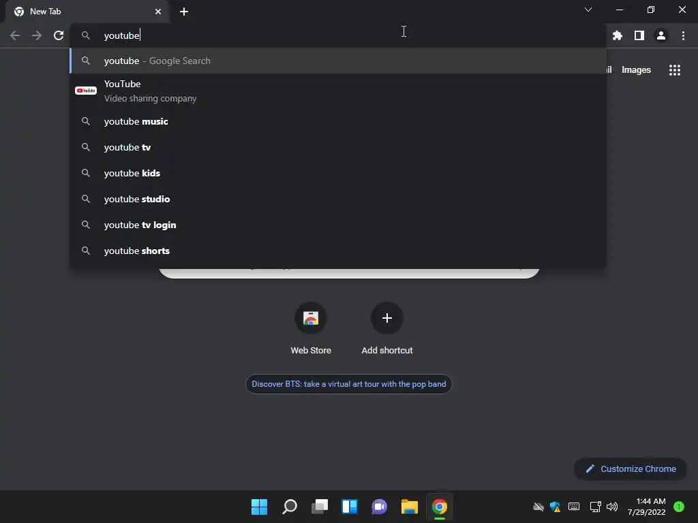Open the Web Store shortcut
This screenshot has width=698, height=523.
click(311, 328)
